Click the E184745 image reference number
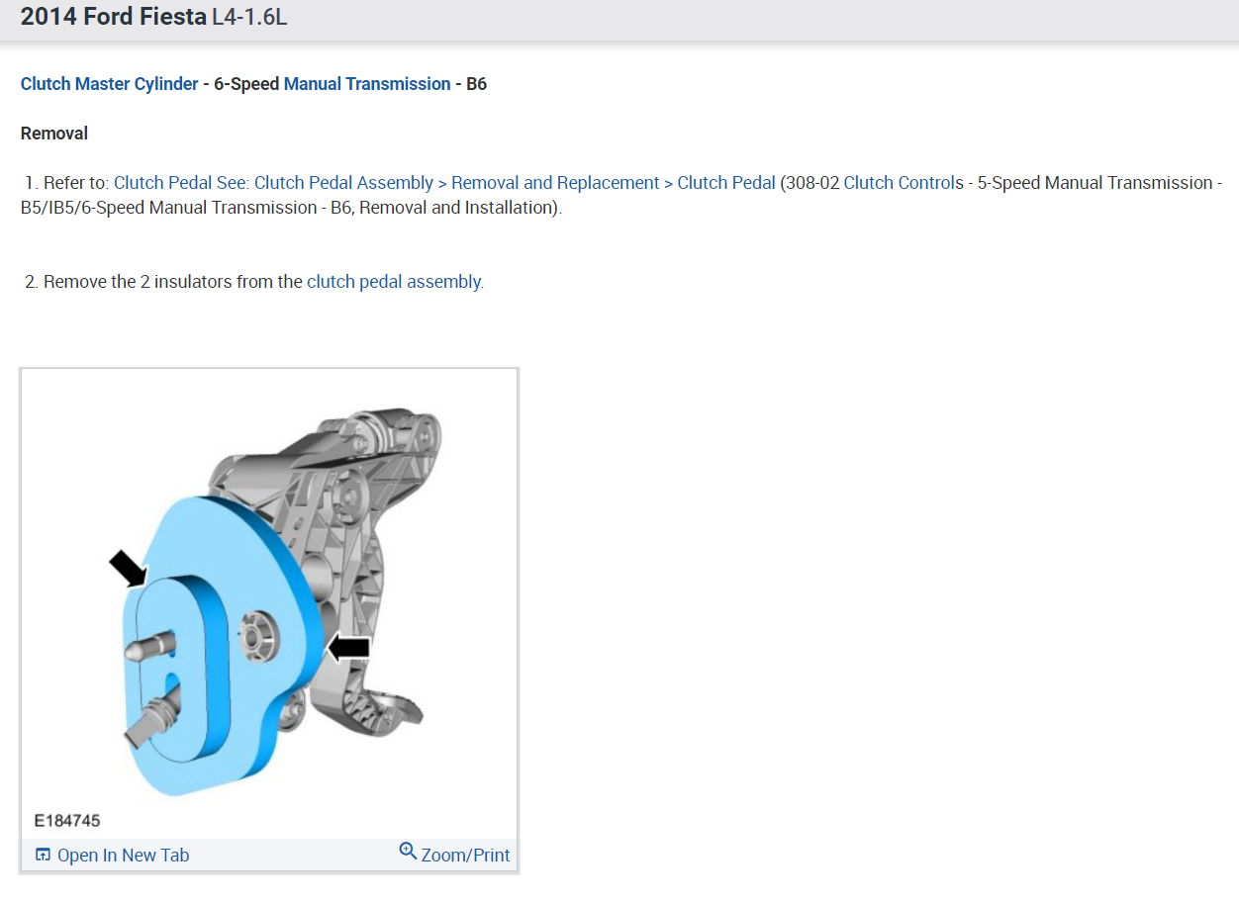 point(67,821)
